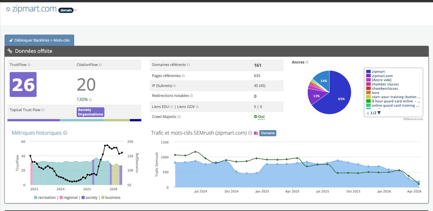Click the chain link icon in Données offsite header
Image resolution: width=433 pixels, height=211 pixels.
tap(10, 51)
